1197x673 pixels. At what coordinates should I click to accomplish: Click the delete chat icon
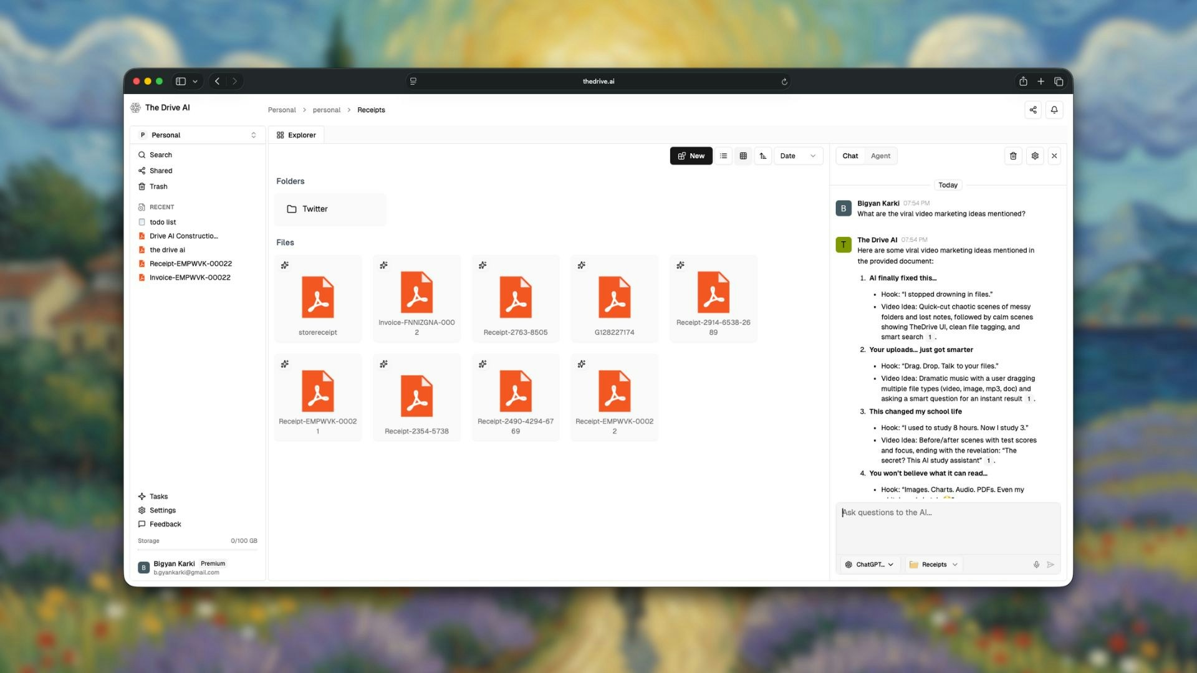pos(1013,156)
